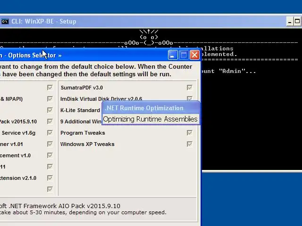Image resolution: width=302 pixels, height=226 pixels.
Task: Close the Options Selector window
Action: pos(194,55)
